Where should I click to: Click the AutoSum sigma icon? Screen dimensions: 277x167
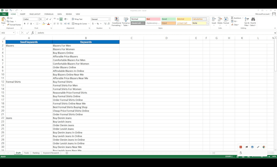point(232,18)
